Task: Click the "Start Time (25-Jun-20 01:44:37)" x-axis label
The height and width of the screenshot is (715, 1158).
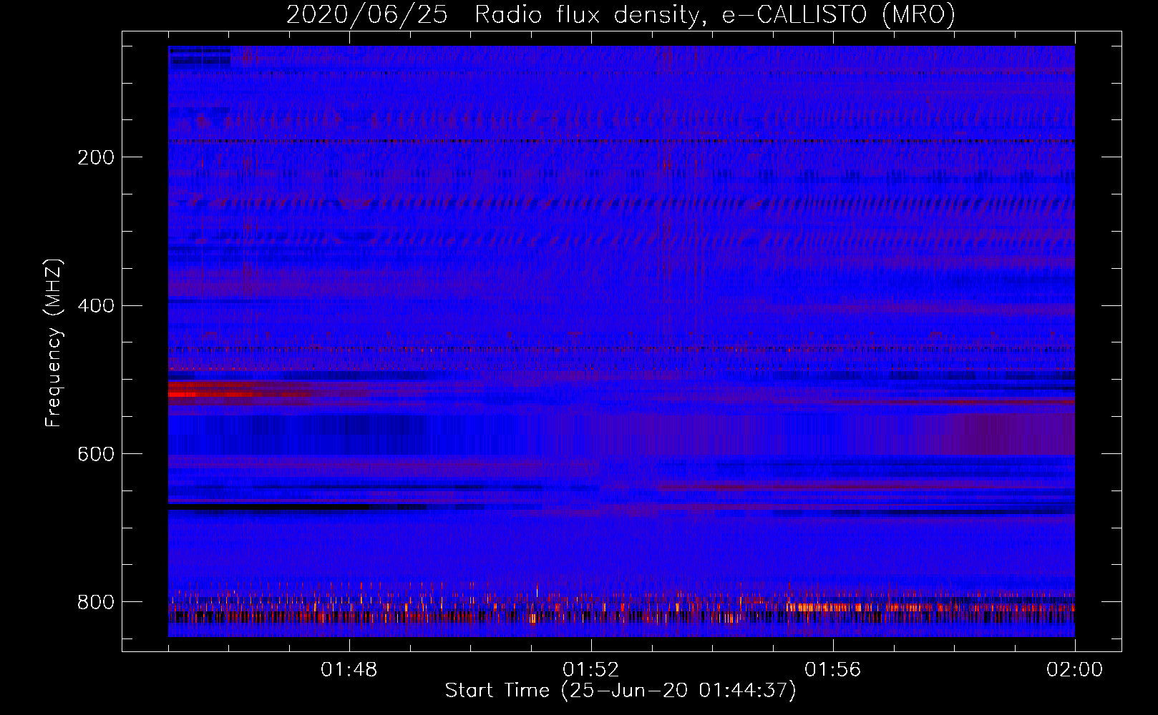Action: click(x=621, y=691)
